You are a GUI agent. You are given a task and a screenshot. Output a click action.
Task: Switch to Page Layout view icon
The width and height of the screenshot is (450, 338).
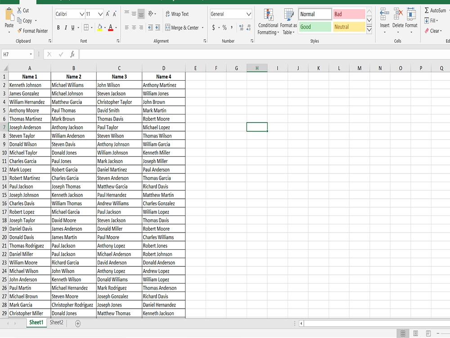point(415,333)
